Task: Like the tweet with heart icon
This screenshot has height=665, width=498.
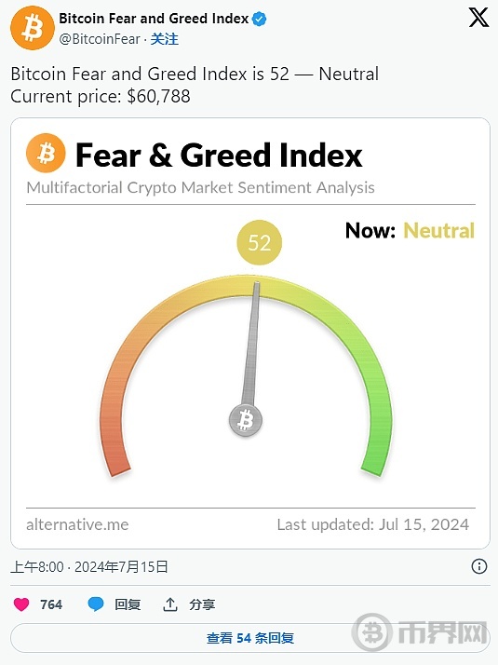Action: [21, 604]
